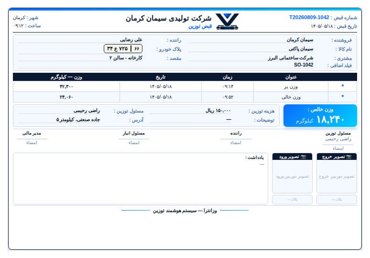
Task: Click امضاء under مسئول انبار
Action: 134,143
